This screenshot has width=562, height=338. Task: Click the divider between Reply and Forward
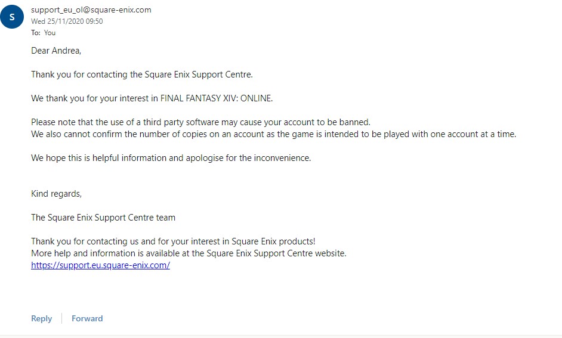61,318
